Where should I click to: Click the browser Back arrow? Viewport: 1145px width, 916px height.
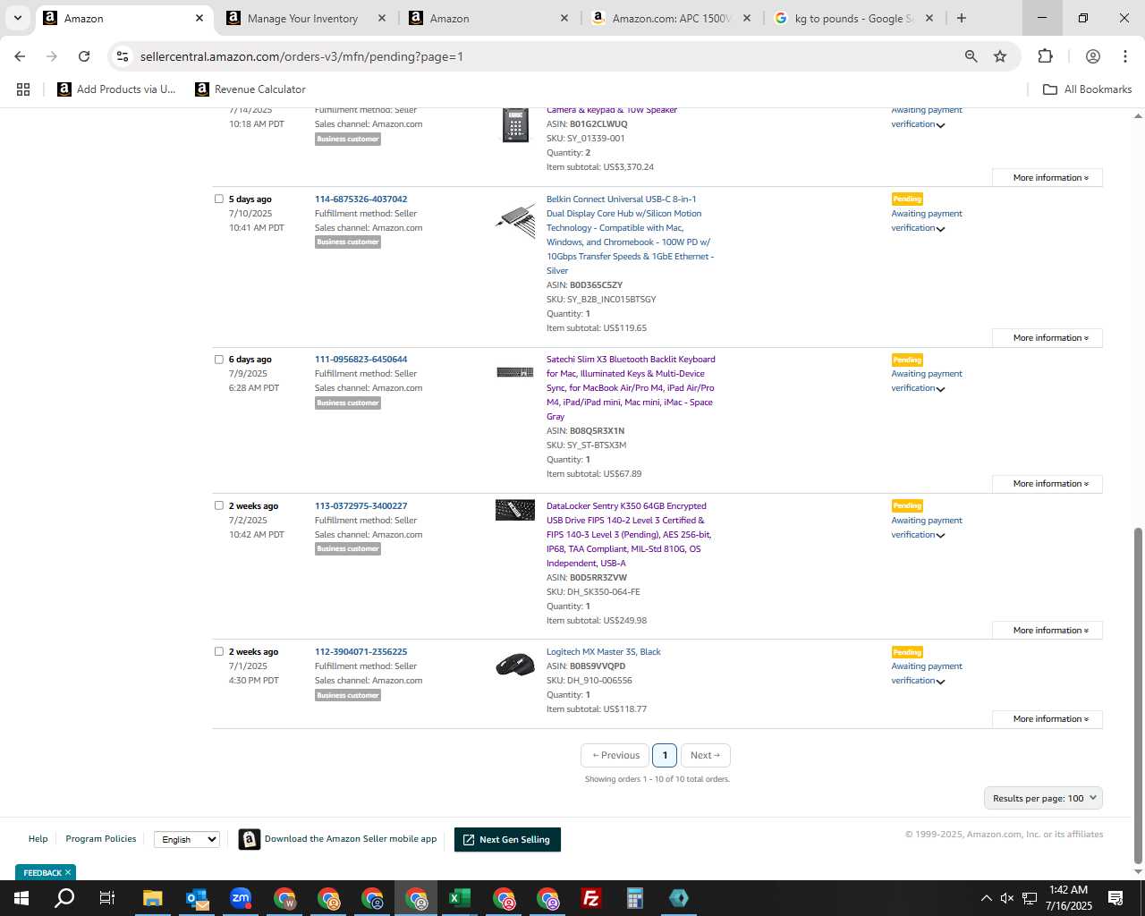[x=20, y=56]
